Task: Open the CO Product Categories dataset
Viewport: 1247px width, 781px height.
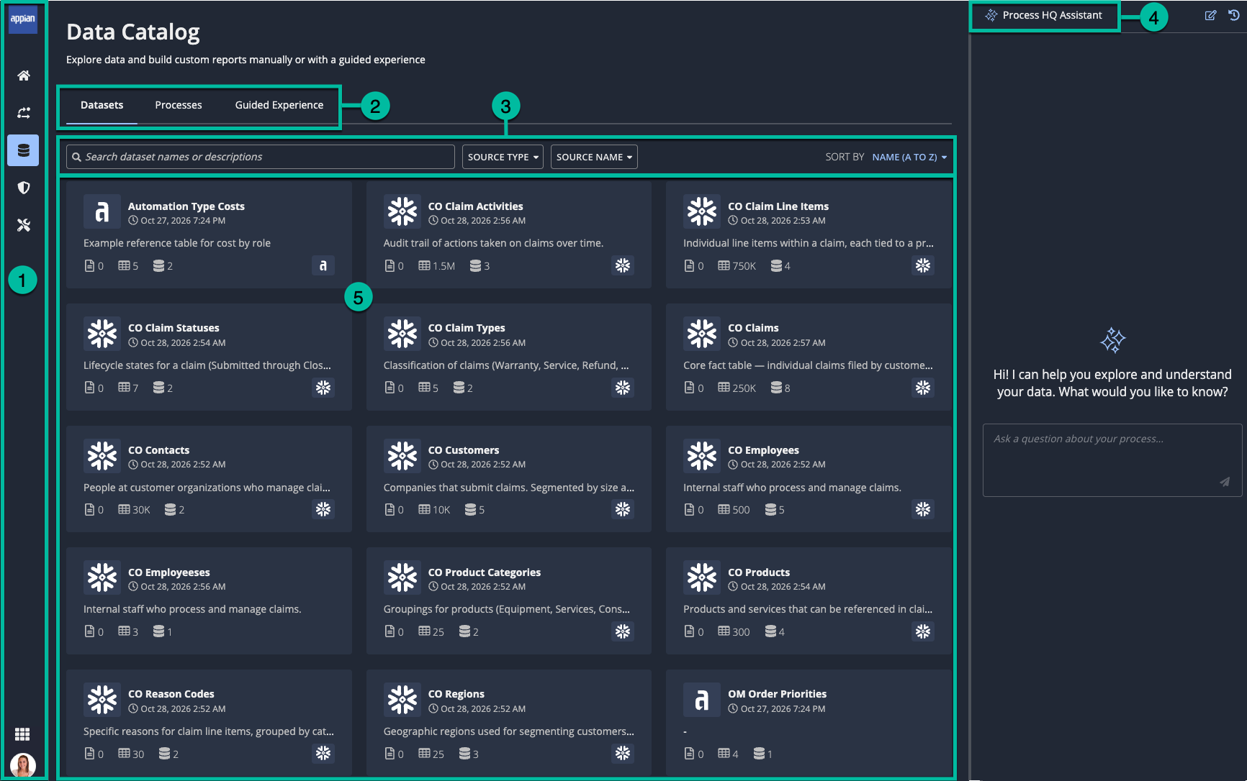Action: (x=509, y=600)
